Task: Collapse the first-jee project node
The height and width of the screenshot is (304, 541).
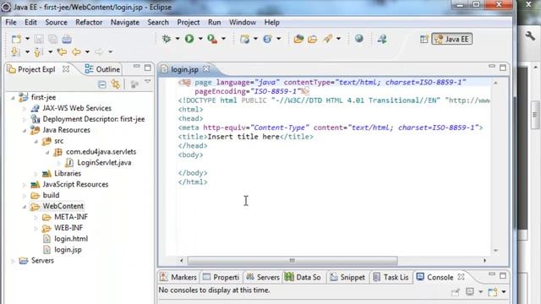Action: [13, 98]
